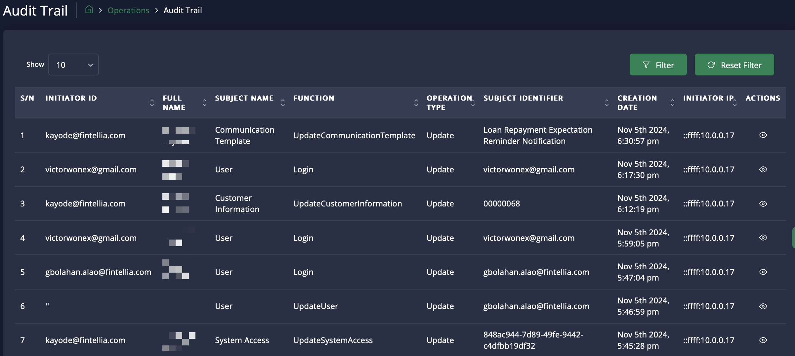Sort table by Initiator ID column
This screenshot has height=356, width=795.
152,103
